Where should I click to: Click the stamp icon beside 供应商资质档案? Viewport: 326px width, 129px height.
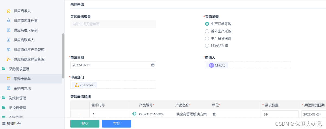8,21
